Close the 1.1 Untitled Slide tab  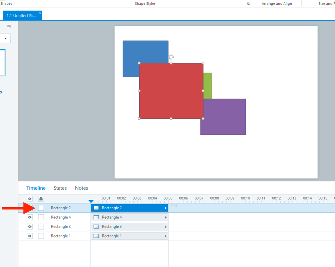point(40,13)
